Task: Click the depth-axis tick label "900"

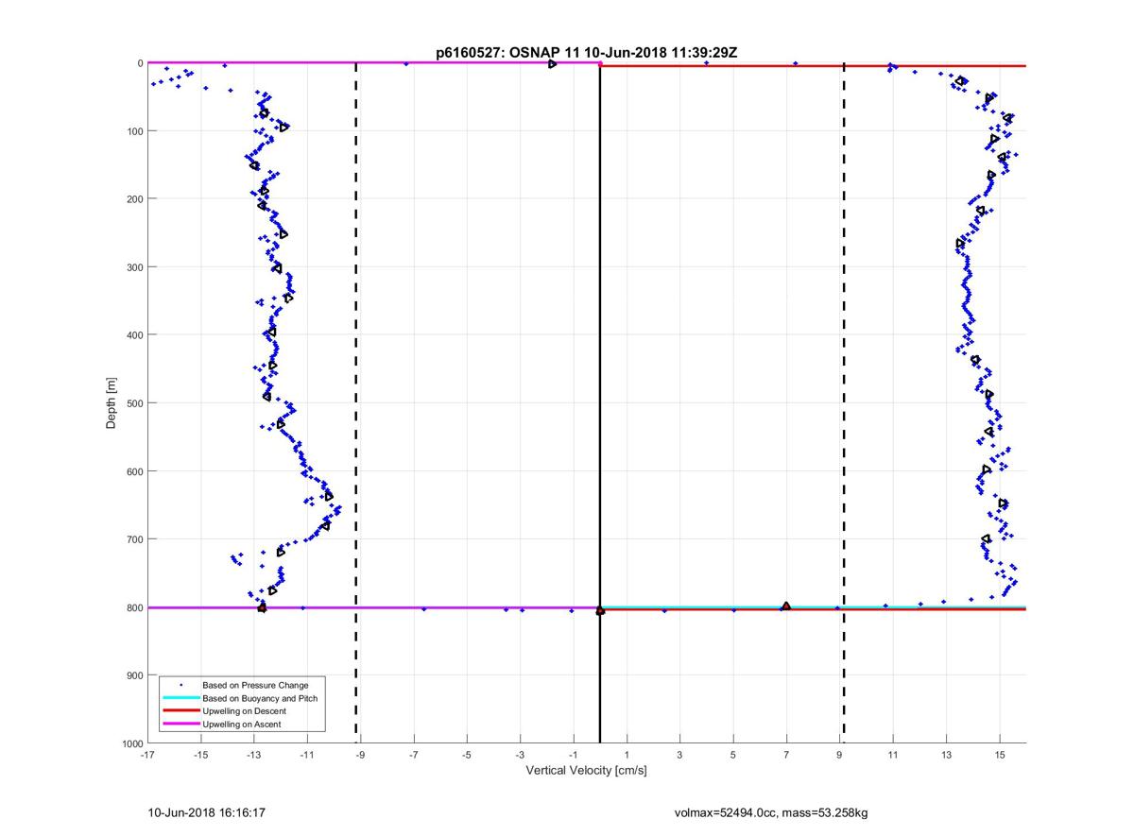Action: (x=135, y=675)
